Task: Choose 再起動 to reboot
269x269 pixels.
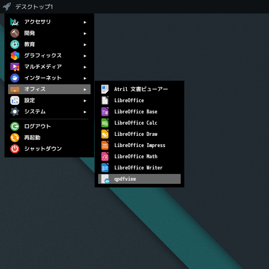Action: point(49,138)
